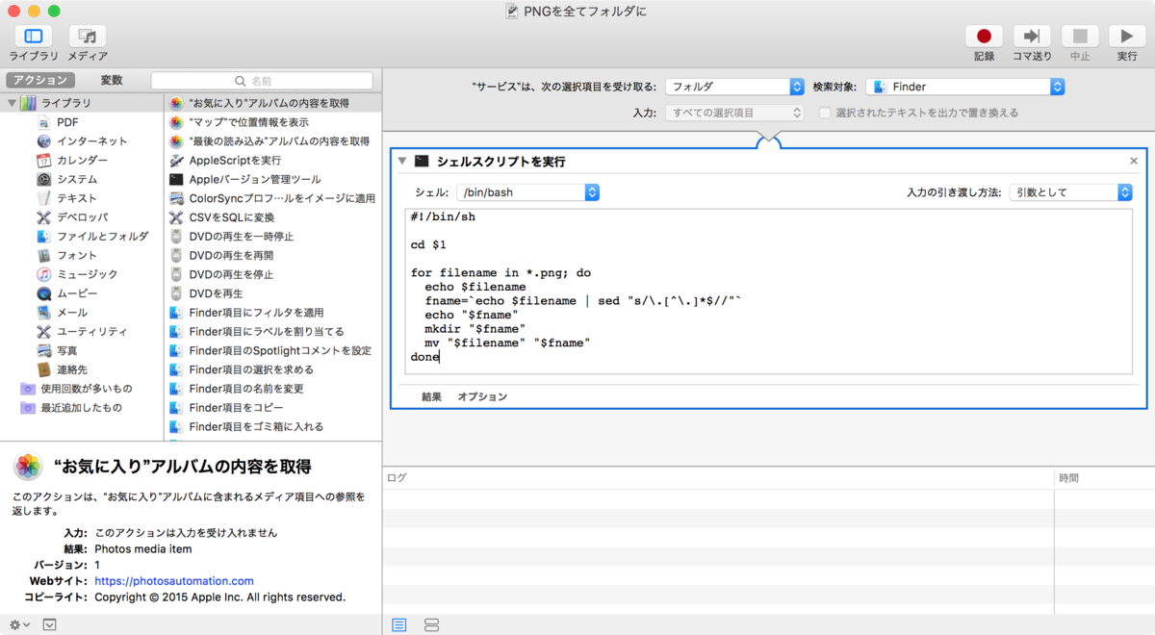Select Appleバージョン管理ツール action
1155x635 pixels.
click(x=272, y=179)
